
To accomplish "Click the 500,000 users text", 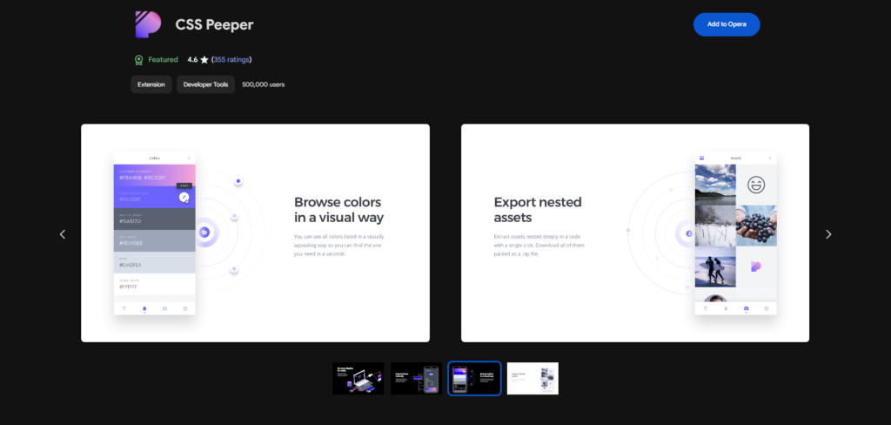I will pyautogui.click(x=263, y=84).
